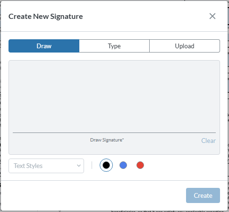
Task: Click the Create button
Action: tap(203, 195)
